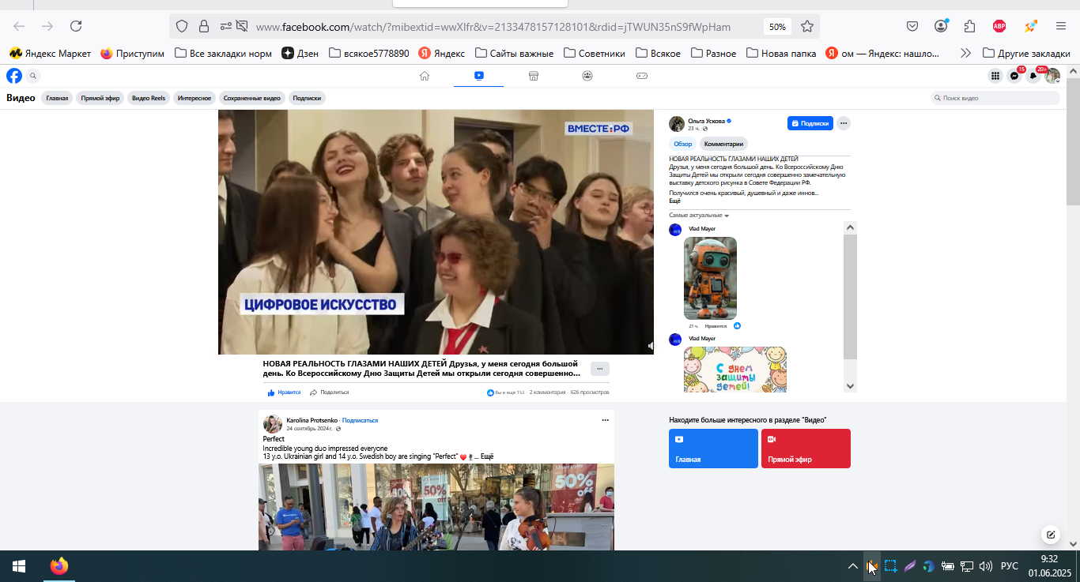
Task: Expand post description with Ещё link
Action: [x=674, y=201]
